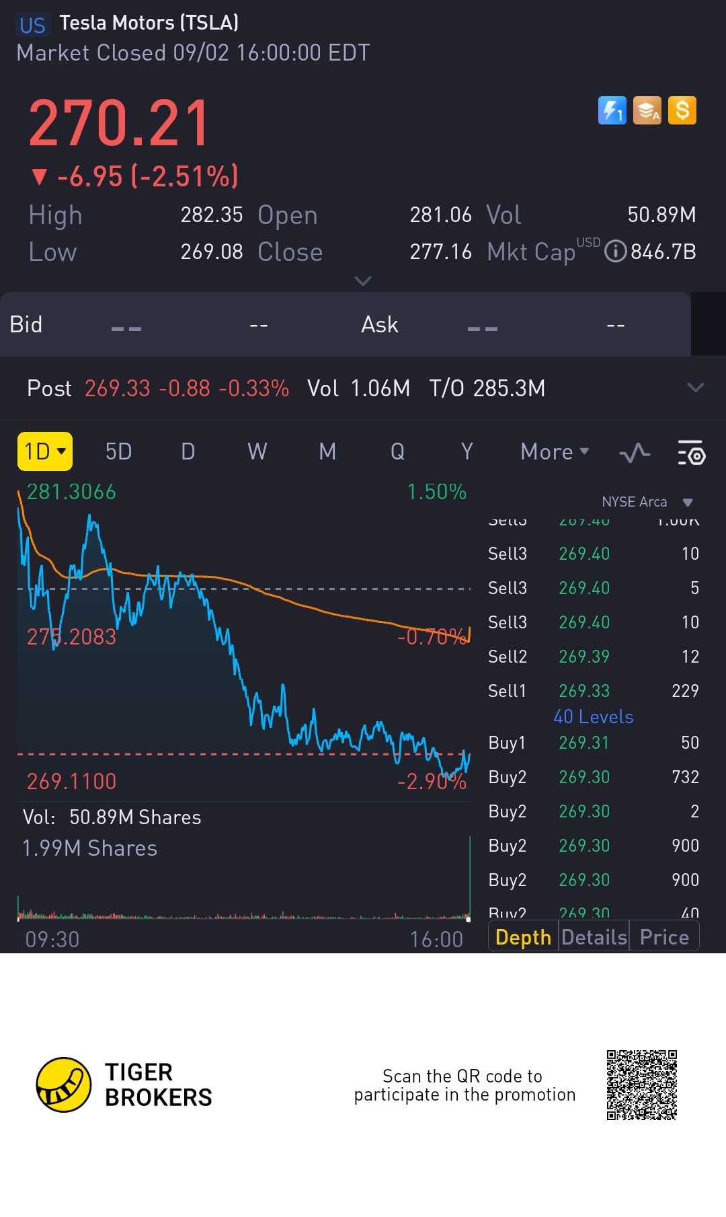The image size is (726, 1217).
Task: Open the More timeframes dropdown
Action: tap(555, 452)
